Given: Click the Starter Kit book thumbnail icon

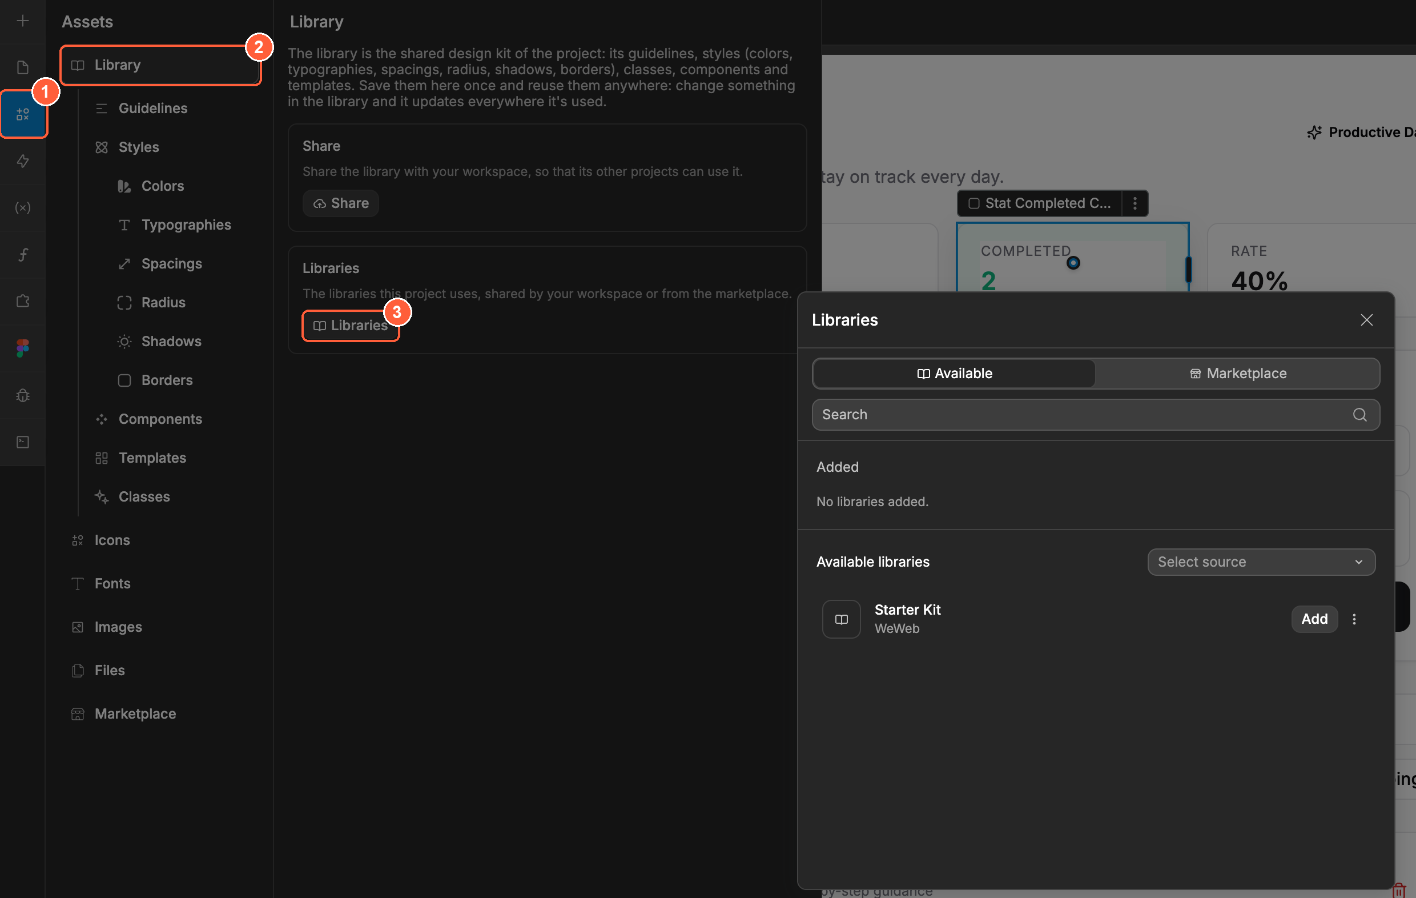Looking at the screenshot, I should [842, 619].
